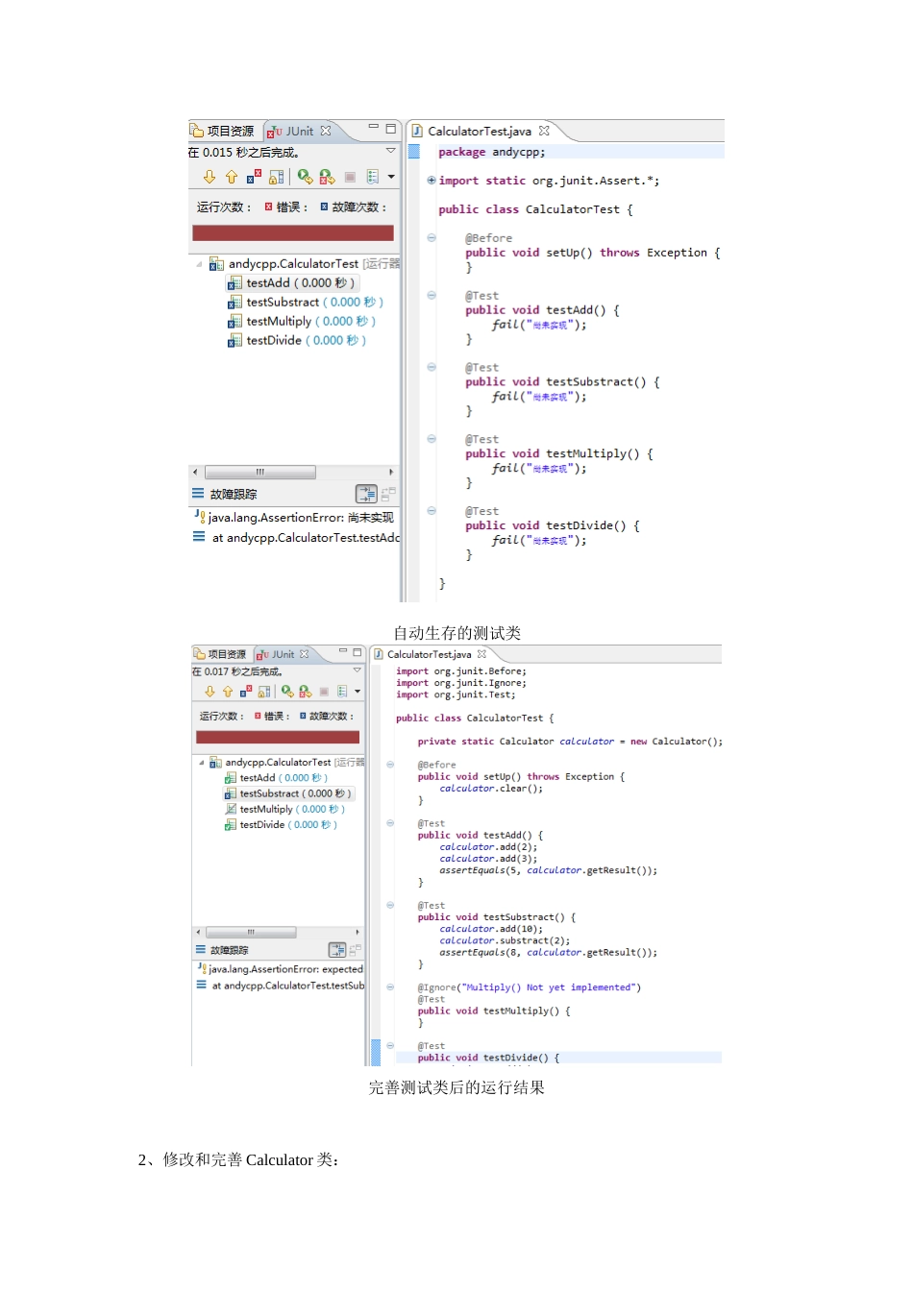Collapse lower editor testSubstract() fold marker
913x1291 pixels.
pos(390,906)
